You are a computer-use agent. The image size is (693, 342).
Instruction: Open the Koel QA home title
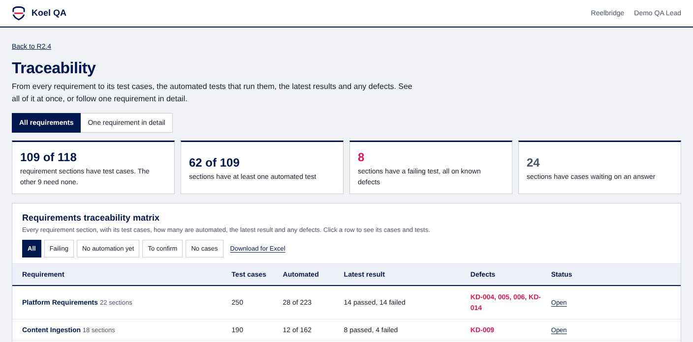(49, 13)
